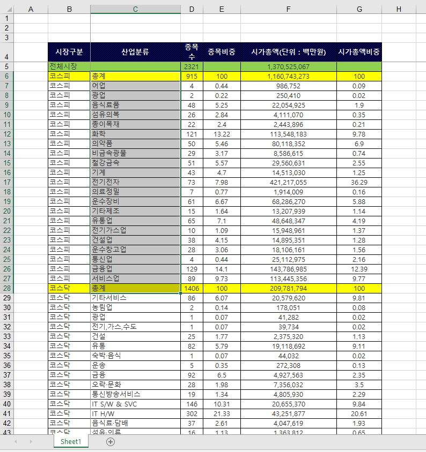Select the cell with 43,251,877
The width and height of the screenshot is (426, 452).
(288, 413)
